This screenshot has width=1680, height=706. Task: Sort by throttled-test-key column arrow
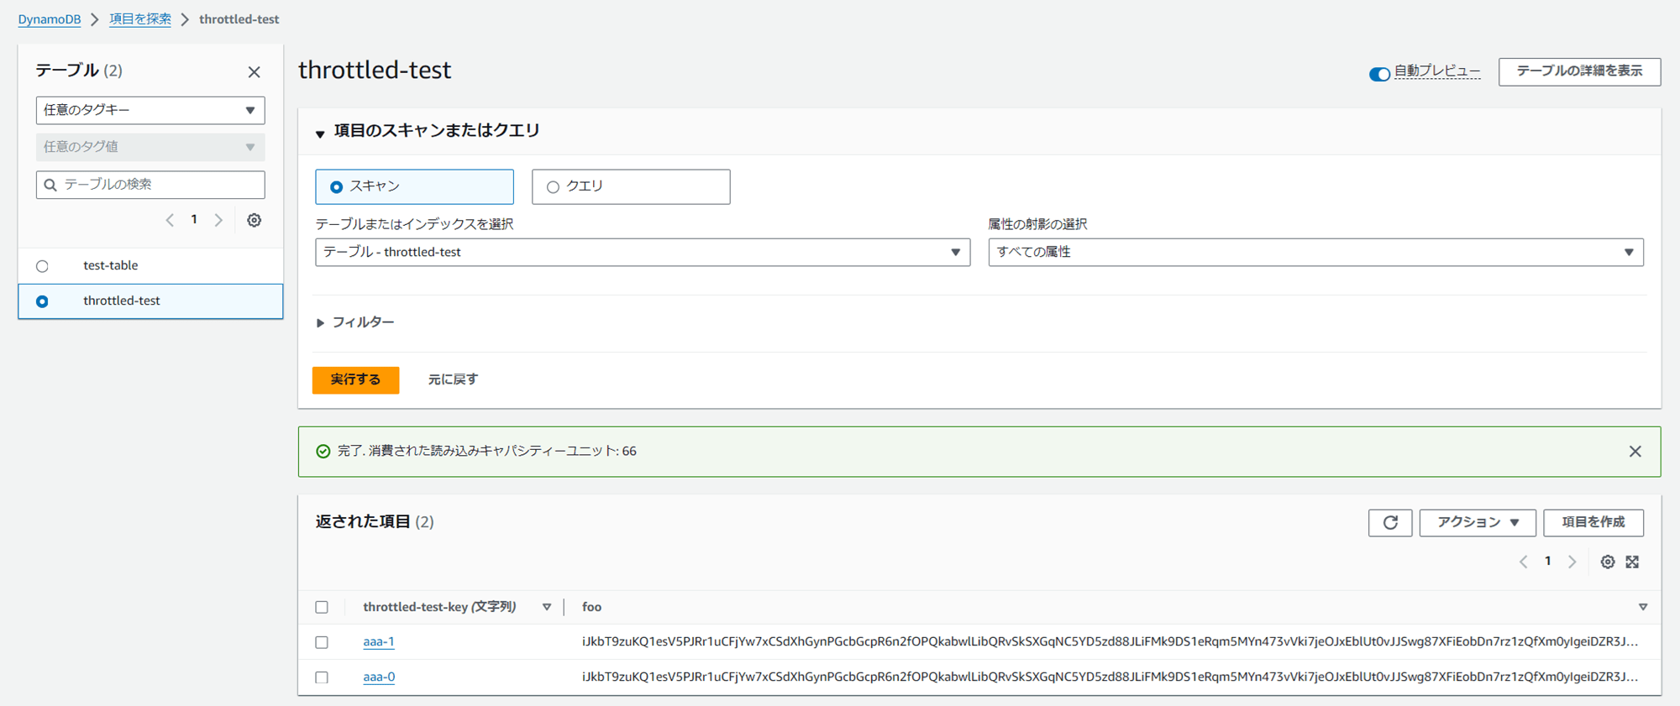[547, 607]
